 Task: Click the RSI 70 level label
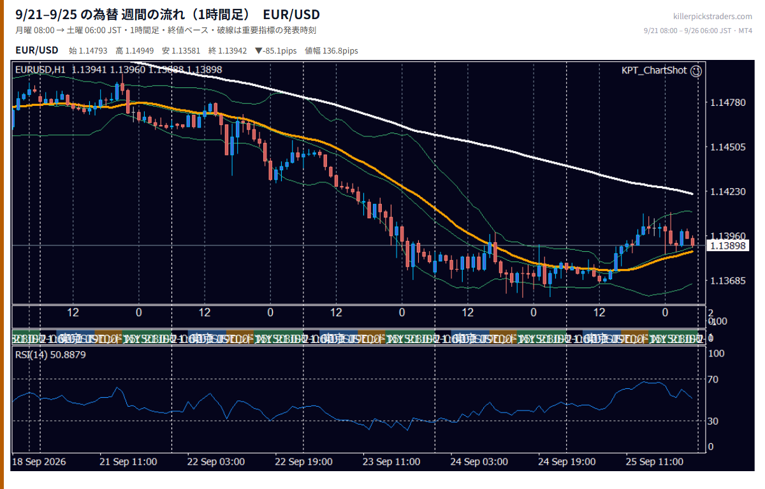click(x=714, y=379)
